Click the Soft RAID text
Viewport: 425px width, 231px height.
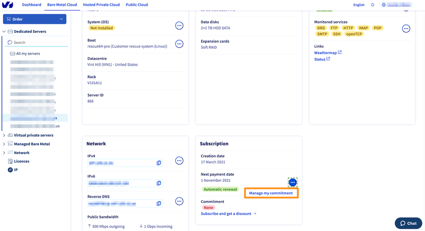tap(209, 47)
